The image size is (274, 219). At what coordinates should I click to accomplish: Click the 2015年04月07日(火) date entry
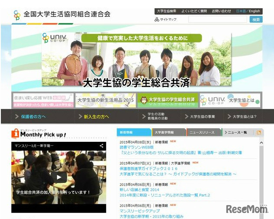(135, 163)
